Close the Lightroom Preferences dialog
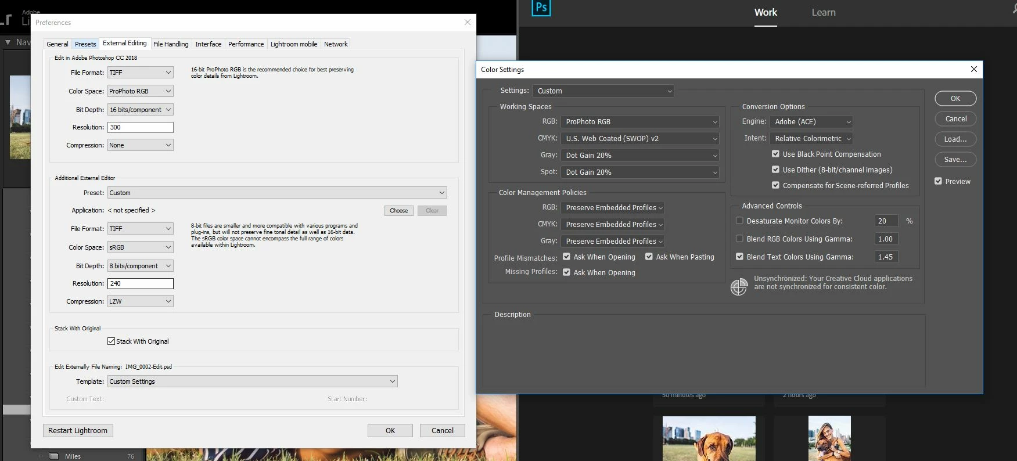1017x461 pixels. click(468, 22)
